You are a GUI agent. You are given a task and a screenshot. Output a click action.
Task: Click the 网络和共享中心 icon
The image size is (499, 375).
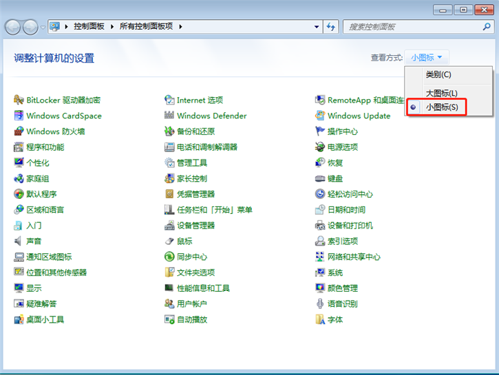(x=321, y=257)
